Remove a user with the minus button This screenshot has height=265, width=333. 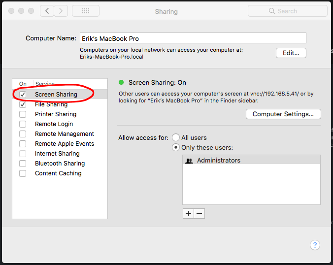(x=199, y=213)
